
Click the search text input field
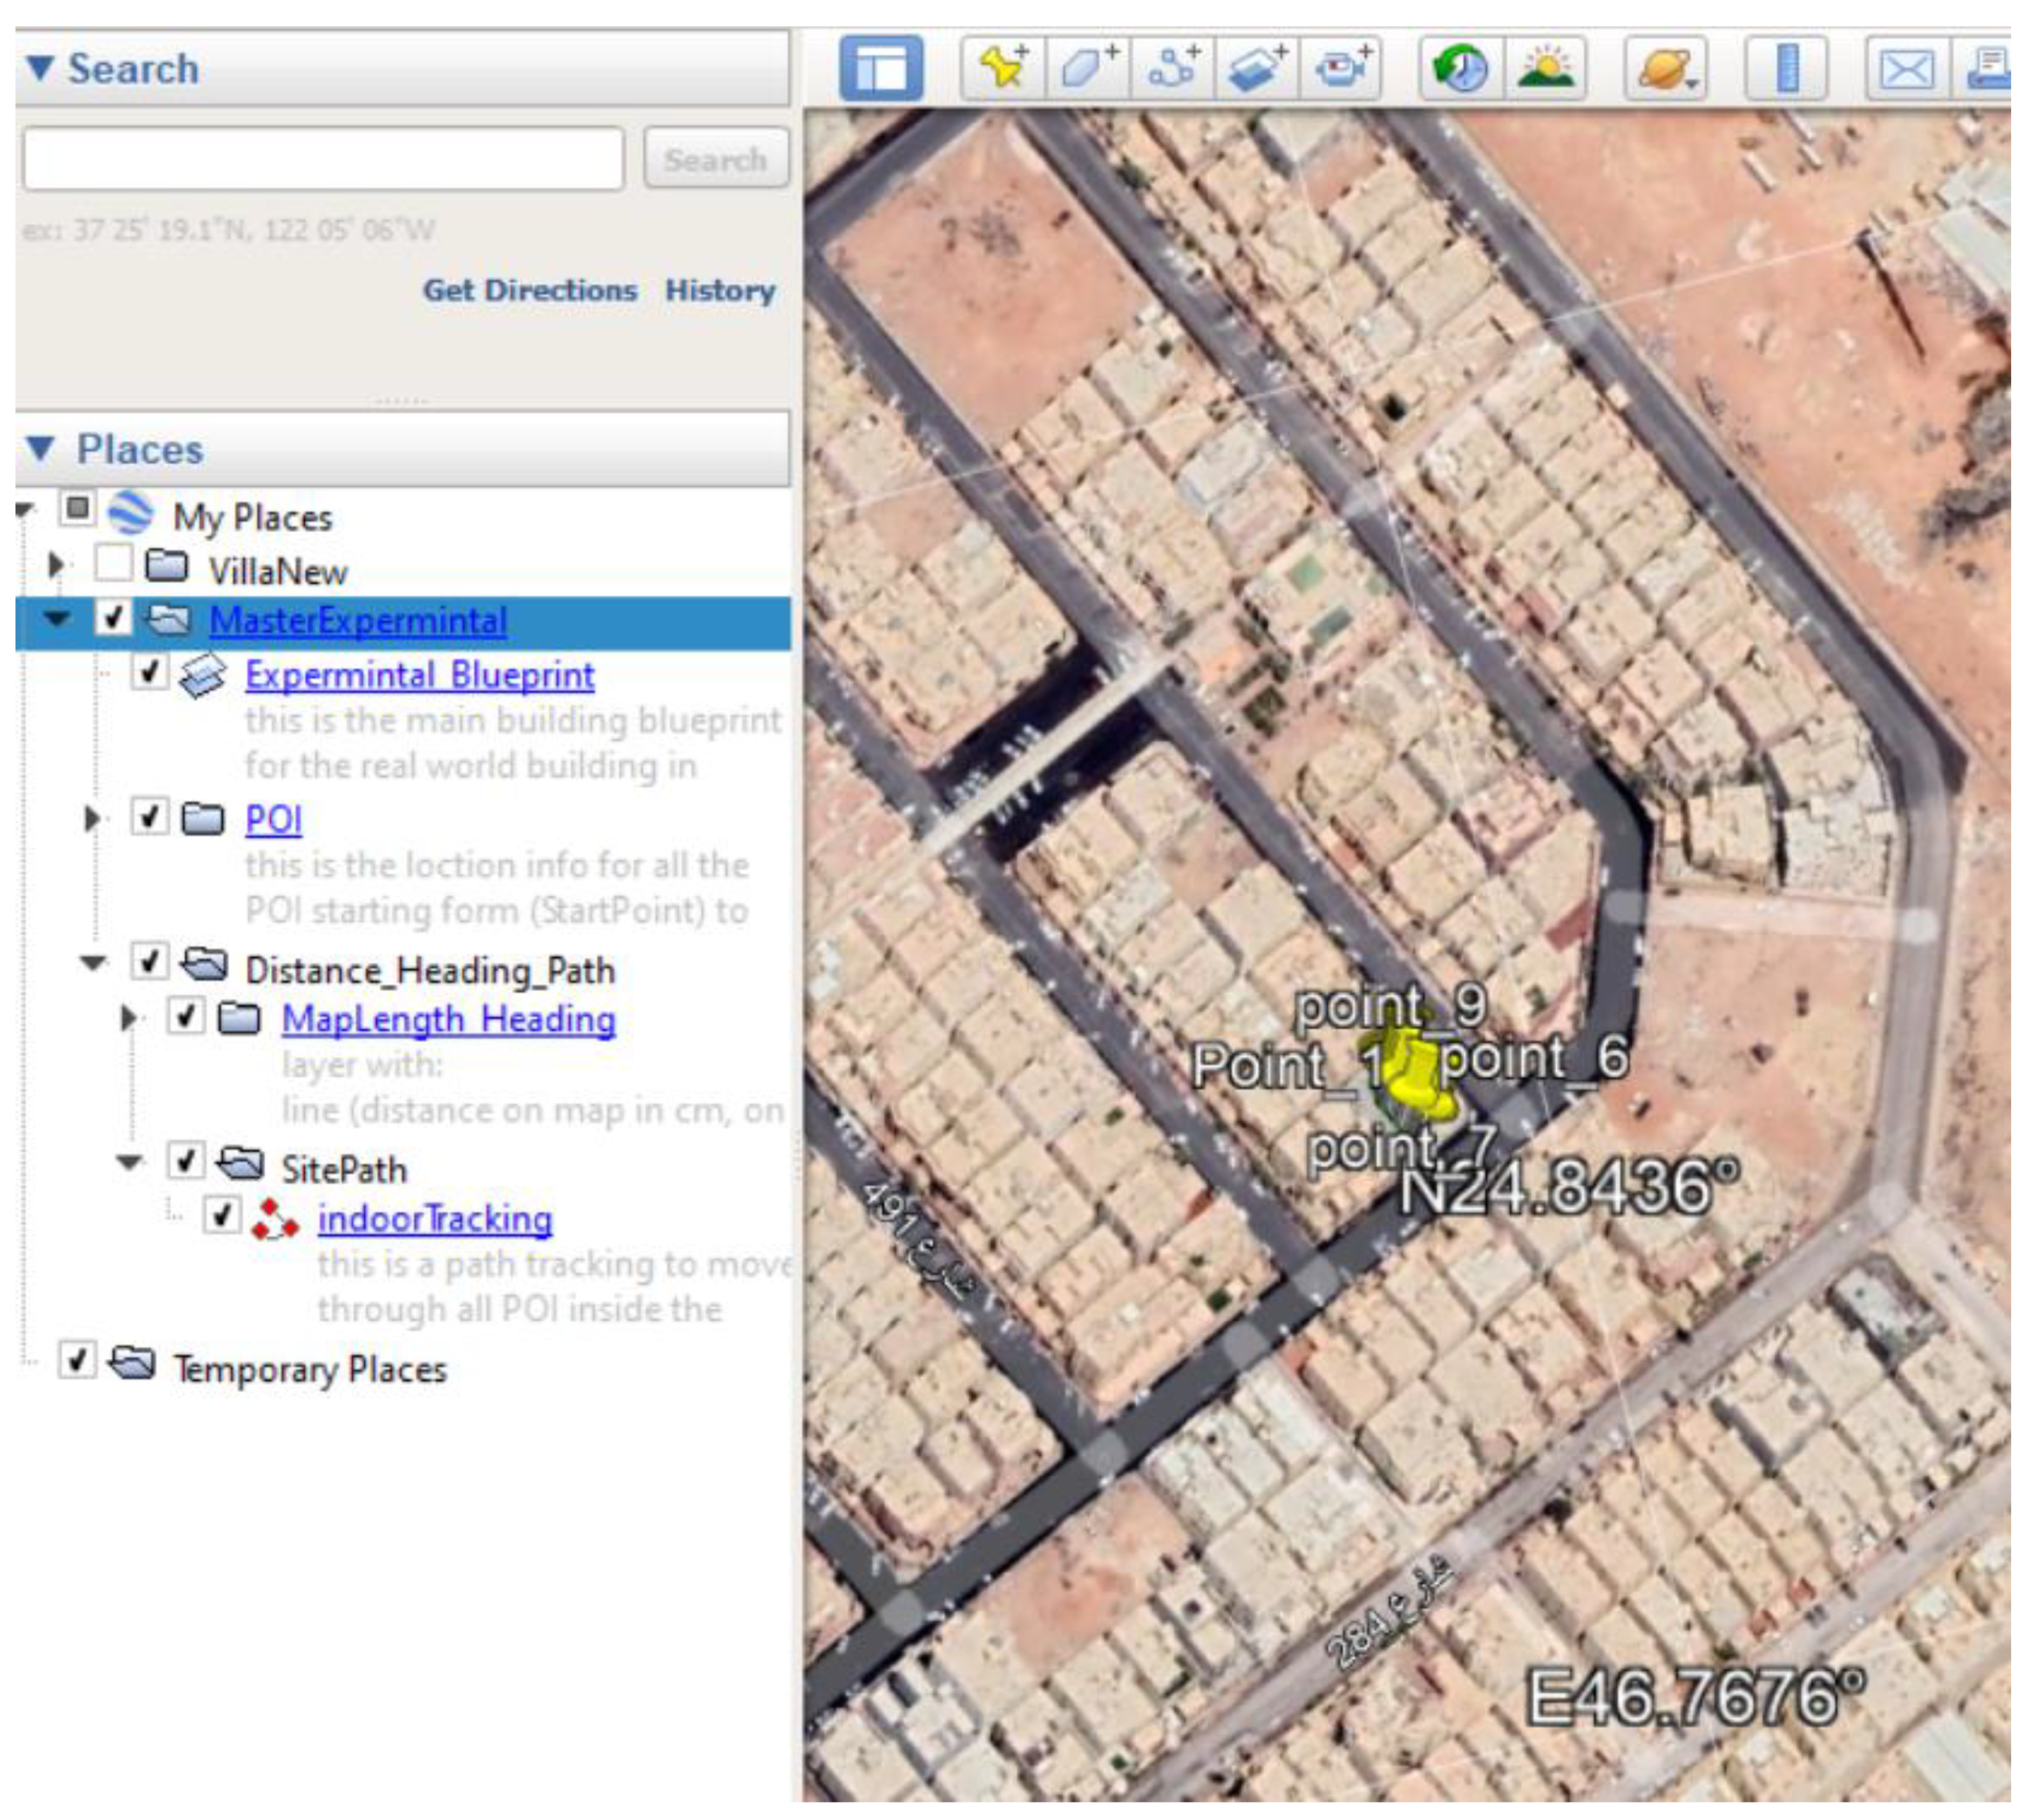pyautogui.click(x=323, y=158)
